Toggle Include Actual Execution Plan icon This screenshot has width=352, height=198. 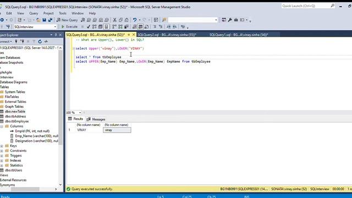[x=114, y=27]
